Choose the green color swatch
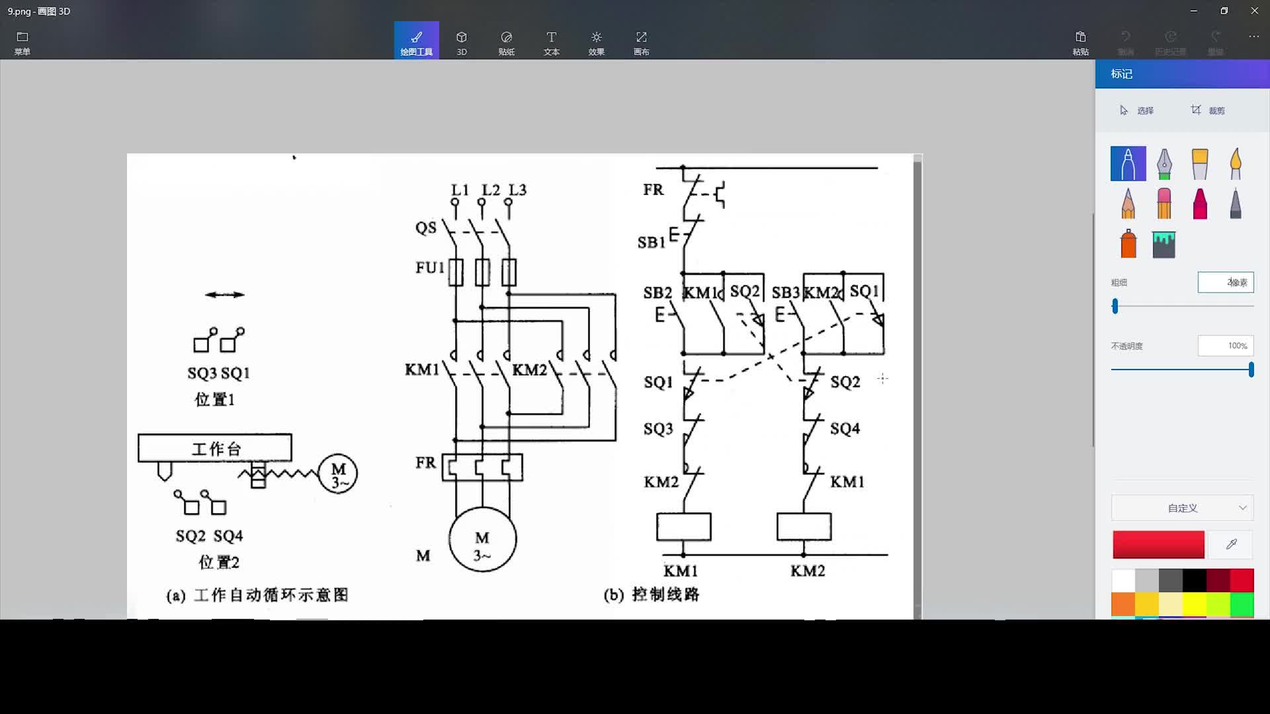Image resolution: width=1270 pixels, height=714 pixels. click(1242, 604)
